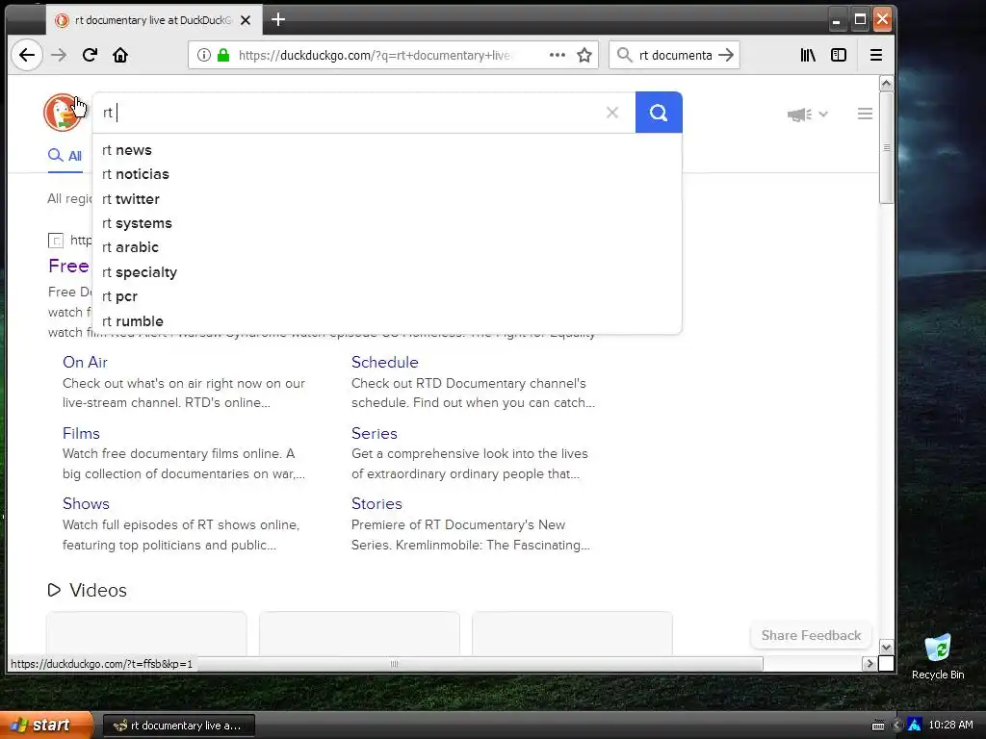Open DuckDuckGo side hamburger menu
Viewport: 986px width, 739px height.
click(x=866, y=114)
